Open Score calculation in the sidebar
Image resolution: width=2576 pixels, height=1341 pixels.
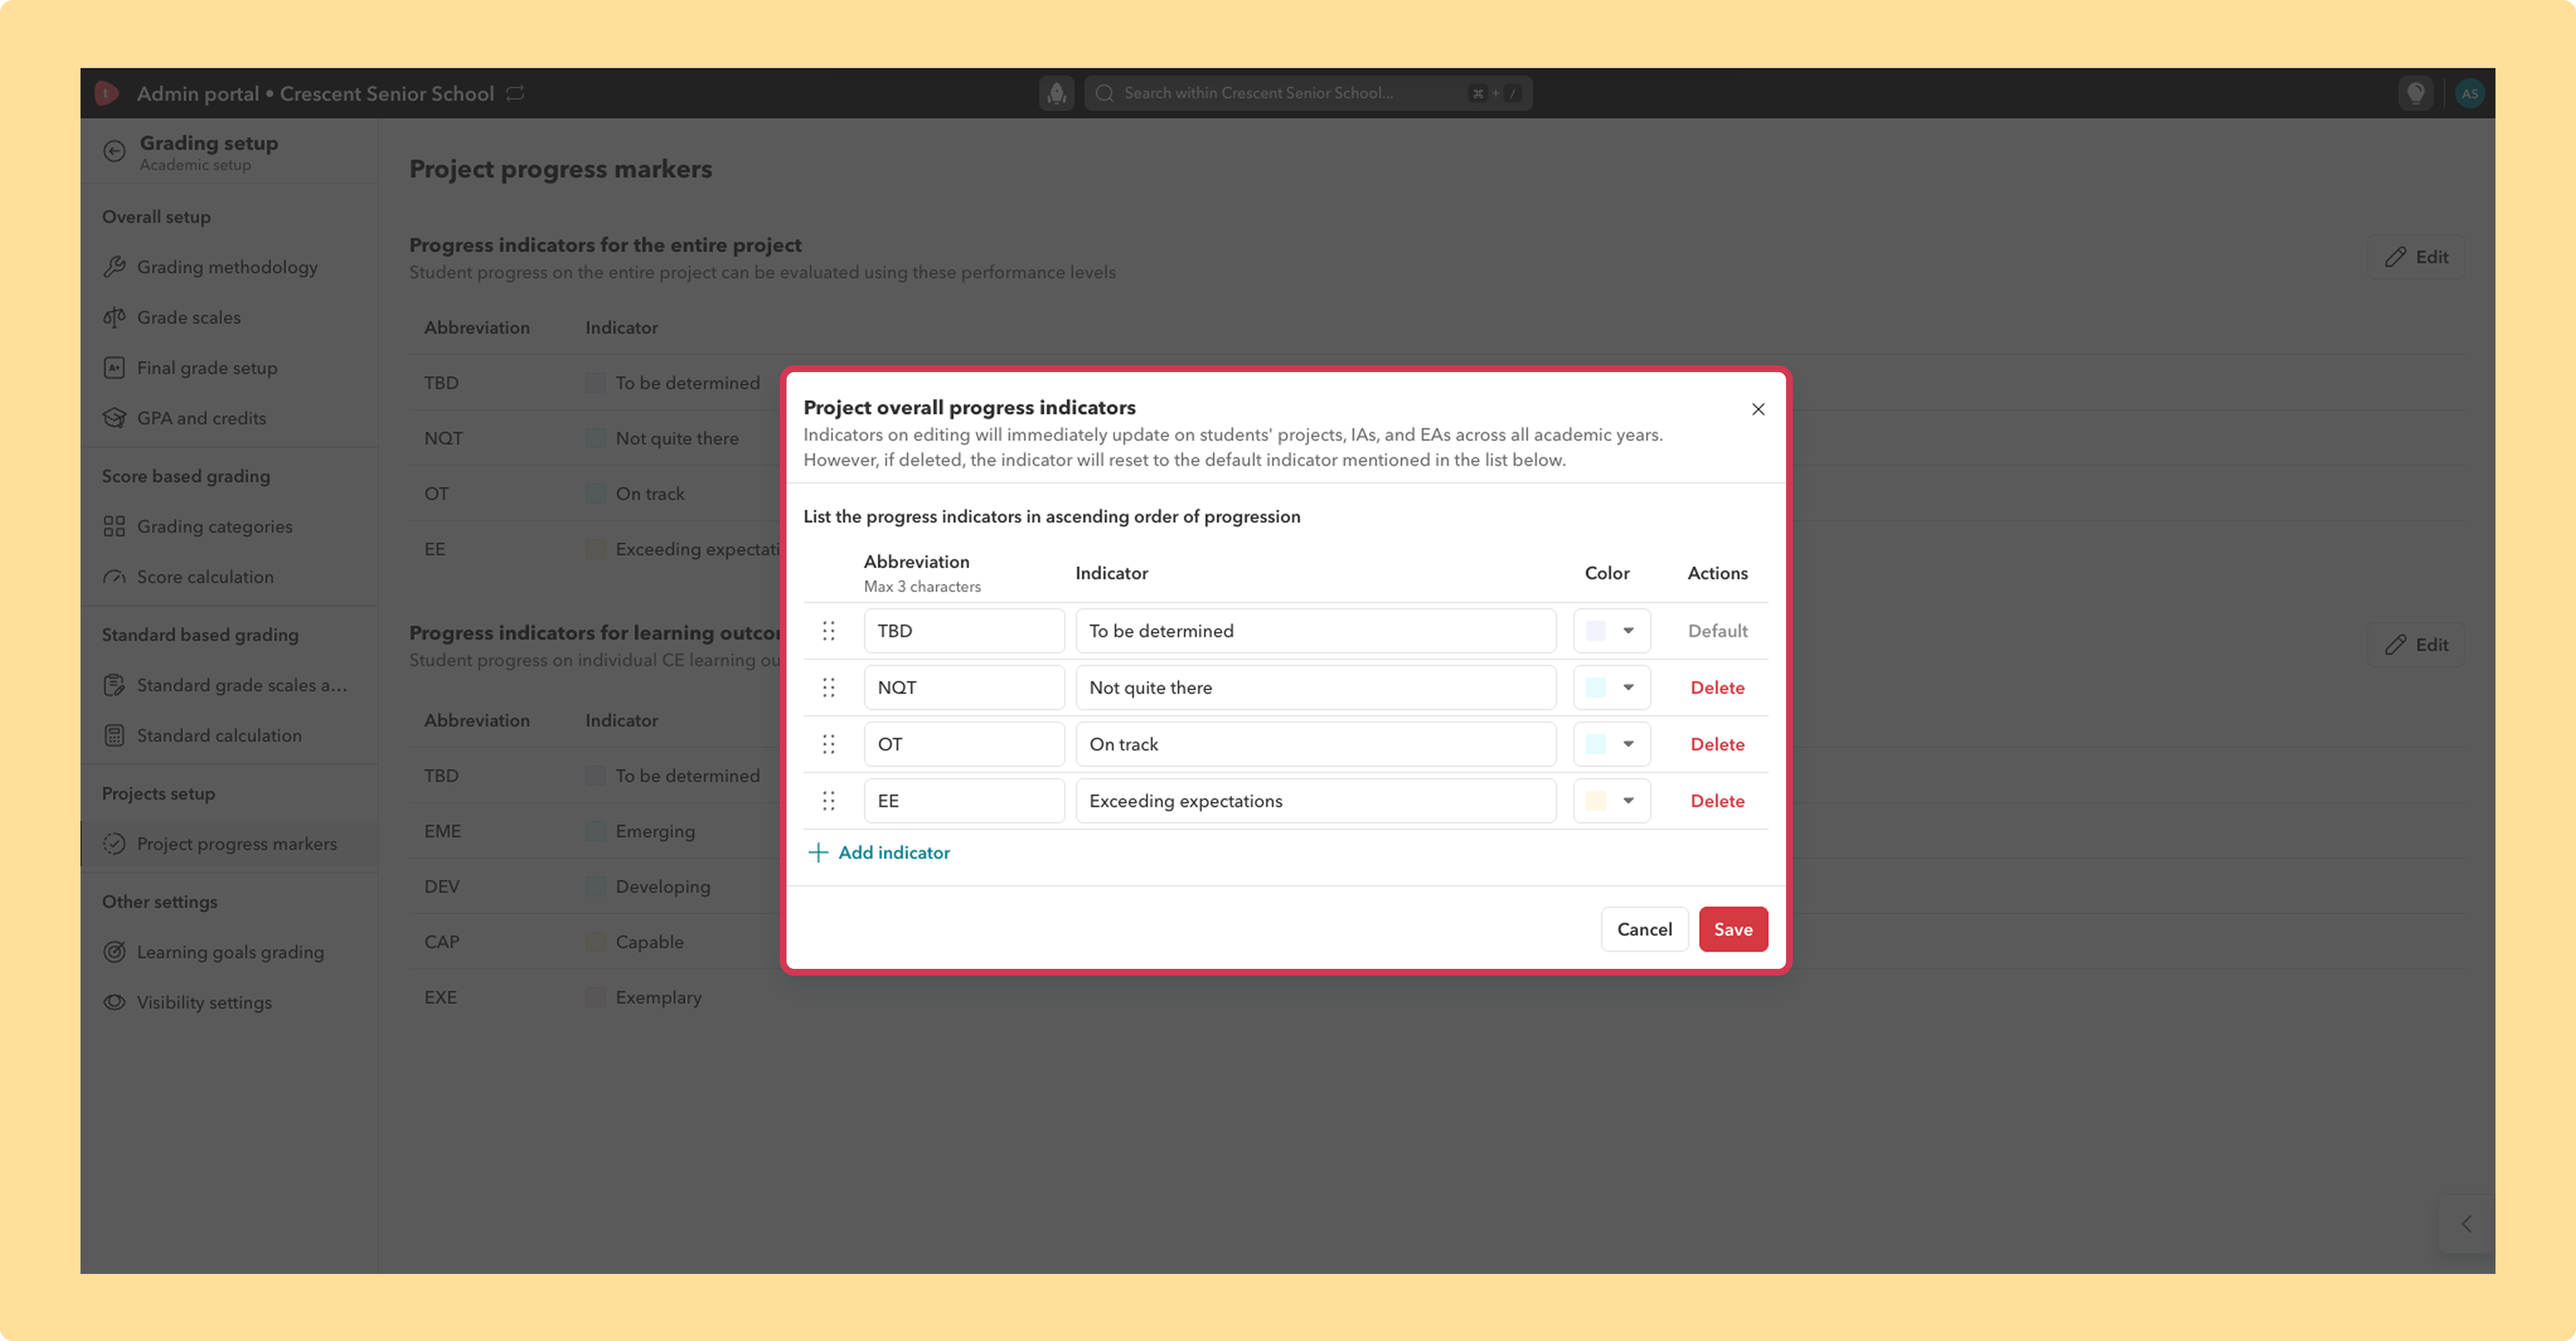click(228, 577)
